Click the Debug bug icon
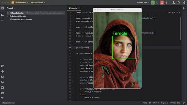 tap(157, 3)
